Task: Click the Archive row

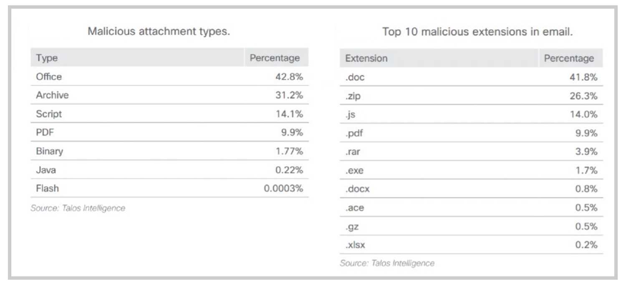Action: coord(170,95)
